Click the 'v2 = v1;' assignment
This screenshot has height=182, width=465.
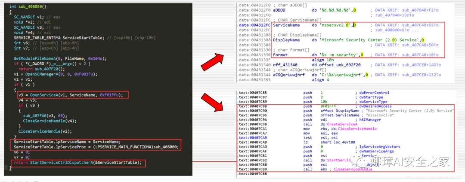tap(22, 80)
